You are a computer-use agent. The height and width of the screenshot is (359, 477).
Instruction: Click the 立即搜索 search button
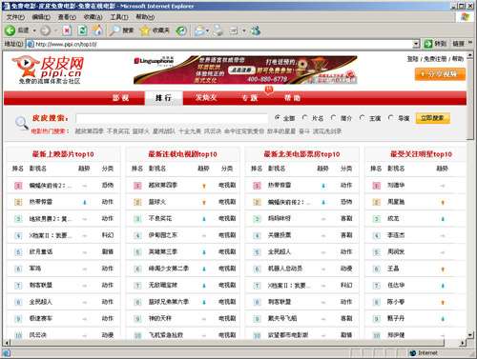(433, 118)
